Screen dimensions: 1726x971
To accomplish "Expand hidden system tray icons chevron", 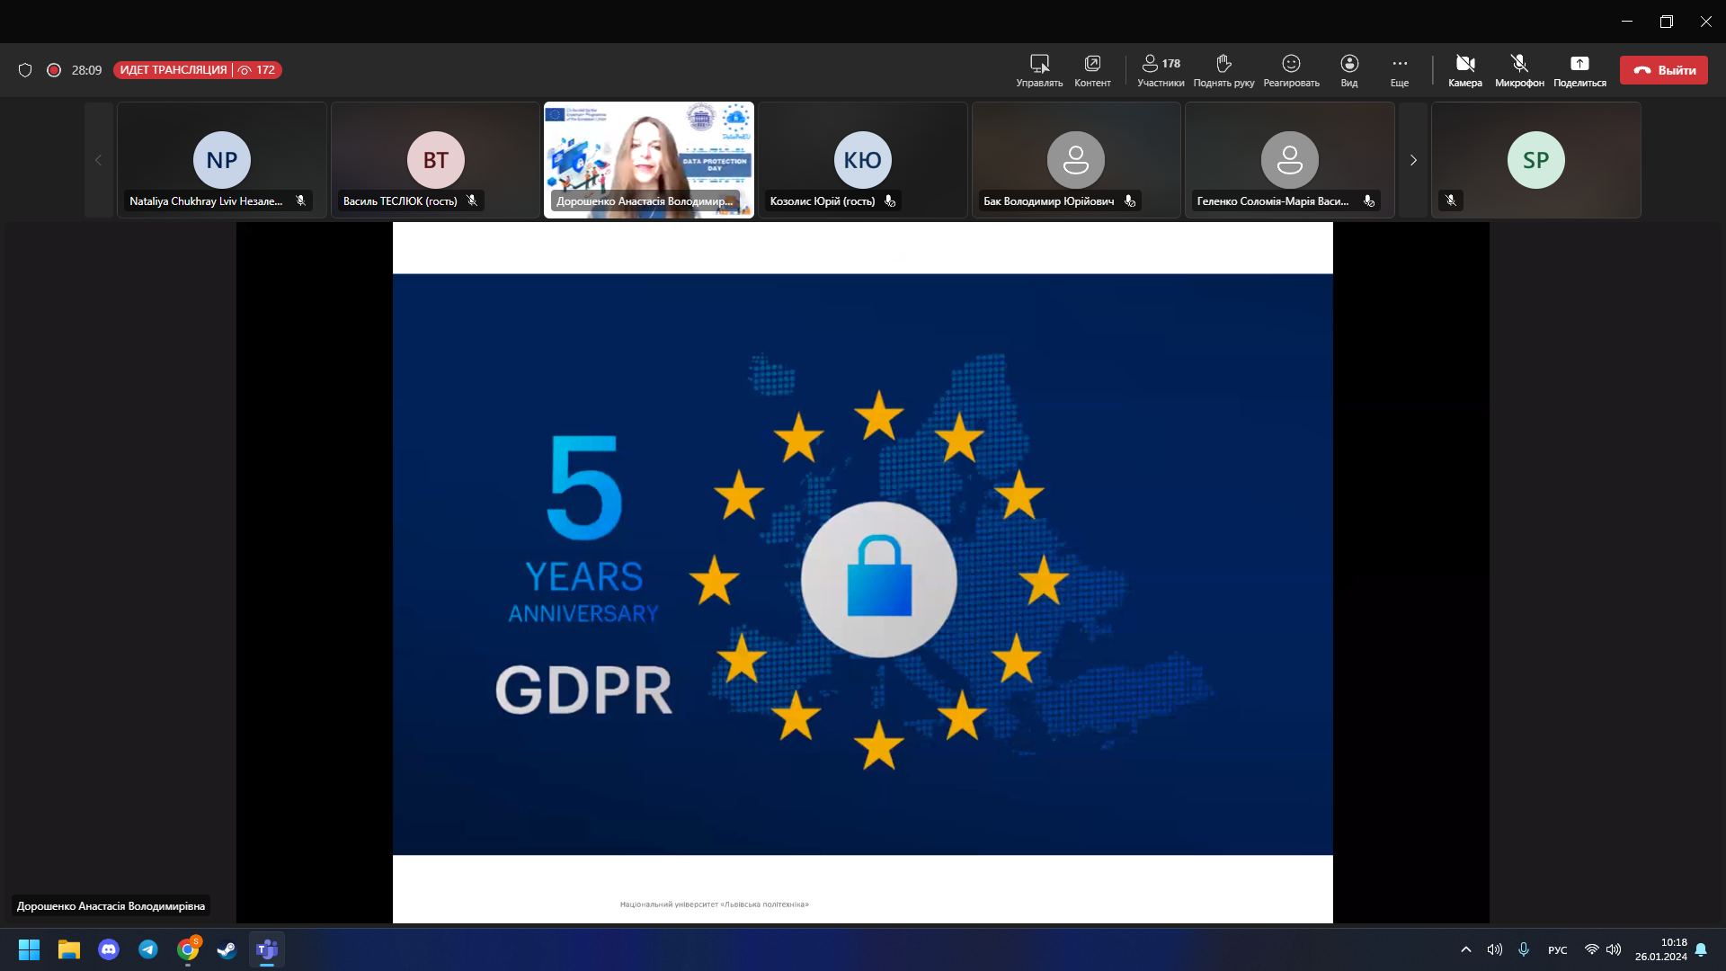I will click(x=1466, y=949).
